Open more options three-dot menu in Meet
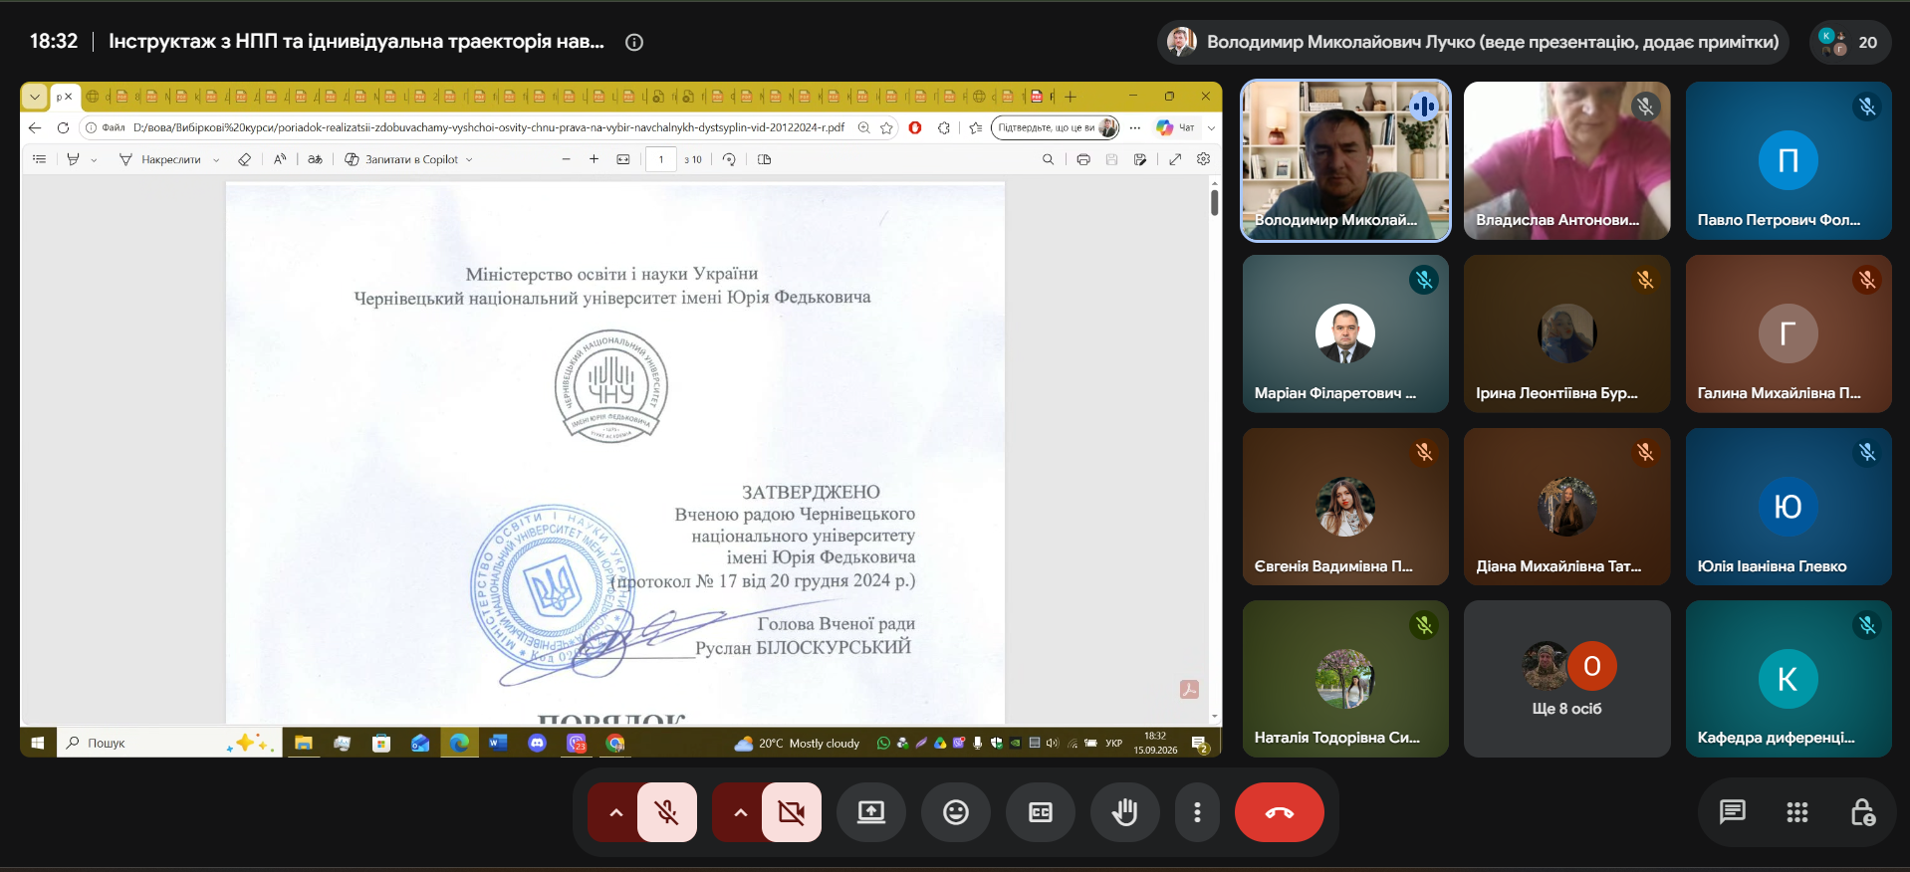1910x872 pixels. tap(1197, 812)
